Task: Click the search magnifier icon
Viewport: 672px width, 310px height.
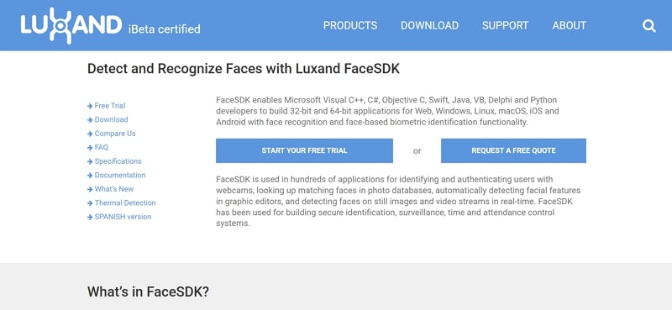Action: [x=648, y=26]
